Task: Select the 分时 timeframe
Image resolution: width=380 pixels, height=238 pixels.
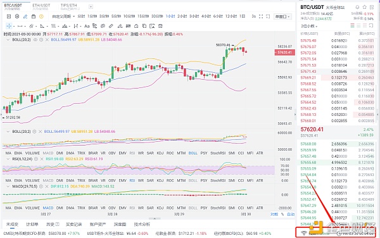Action: (x=81, y=16)
